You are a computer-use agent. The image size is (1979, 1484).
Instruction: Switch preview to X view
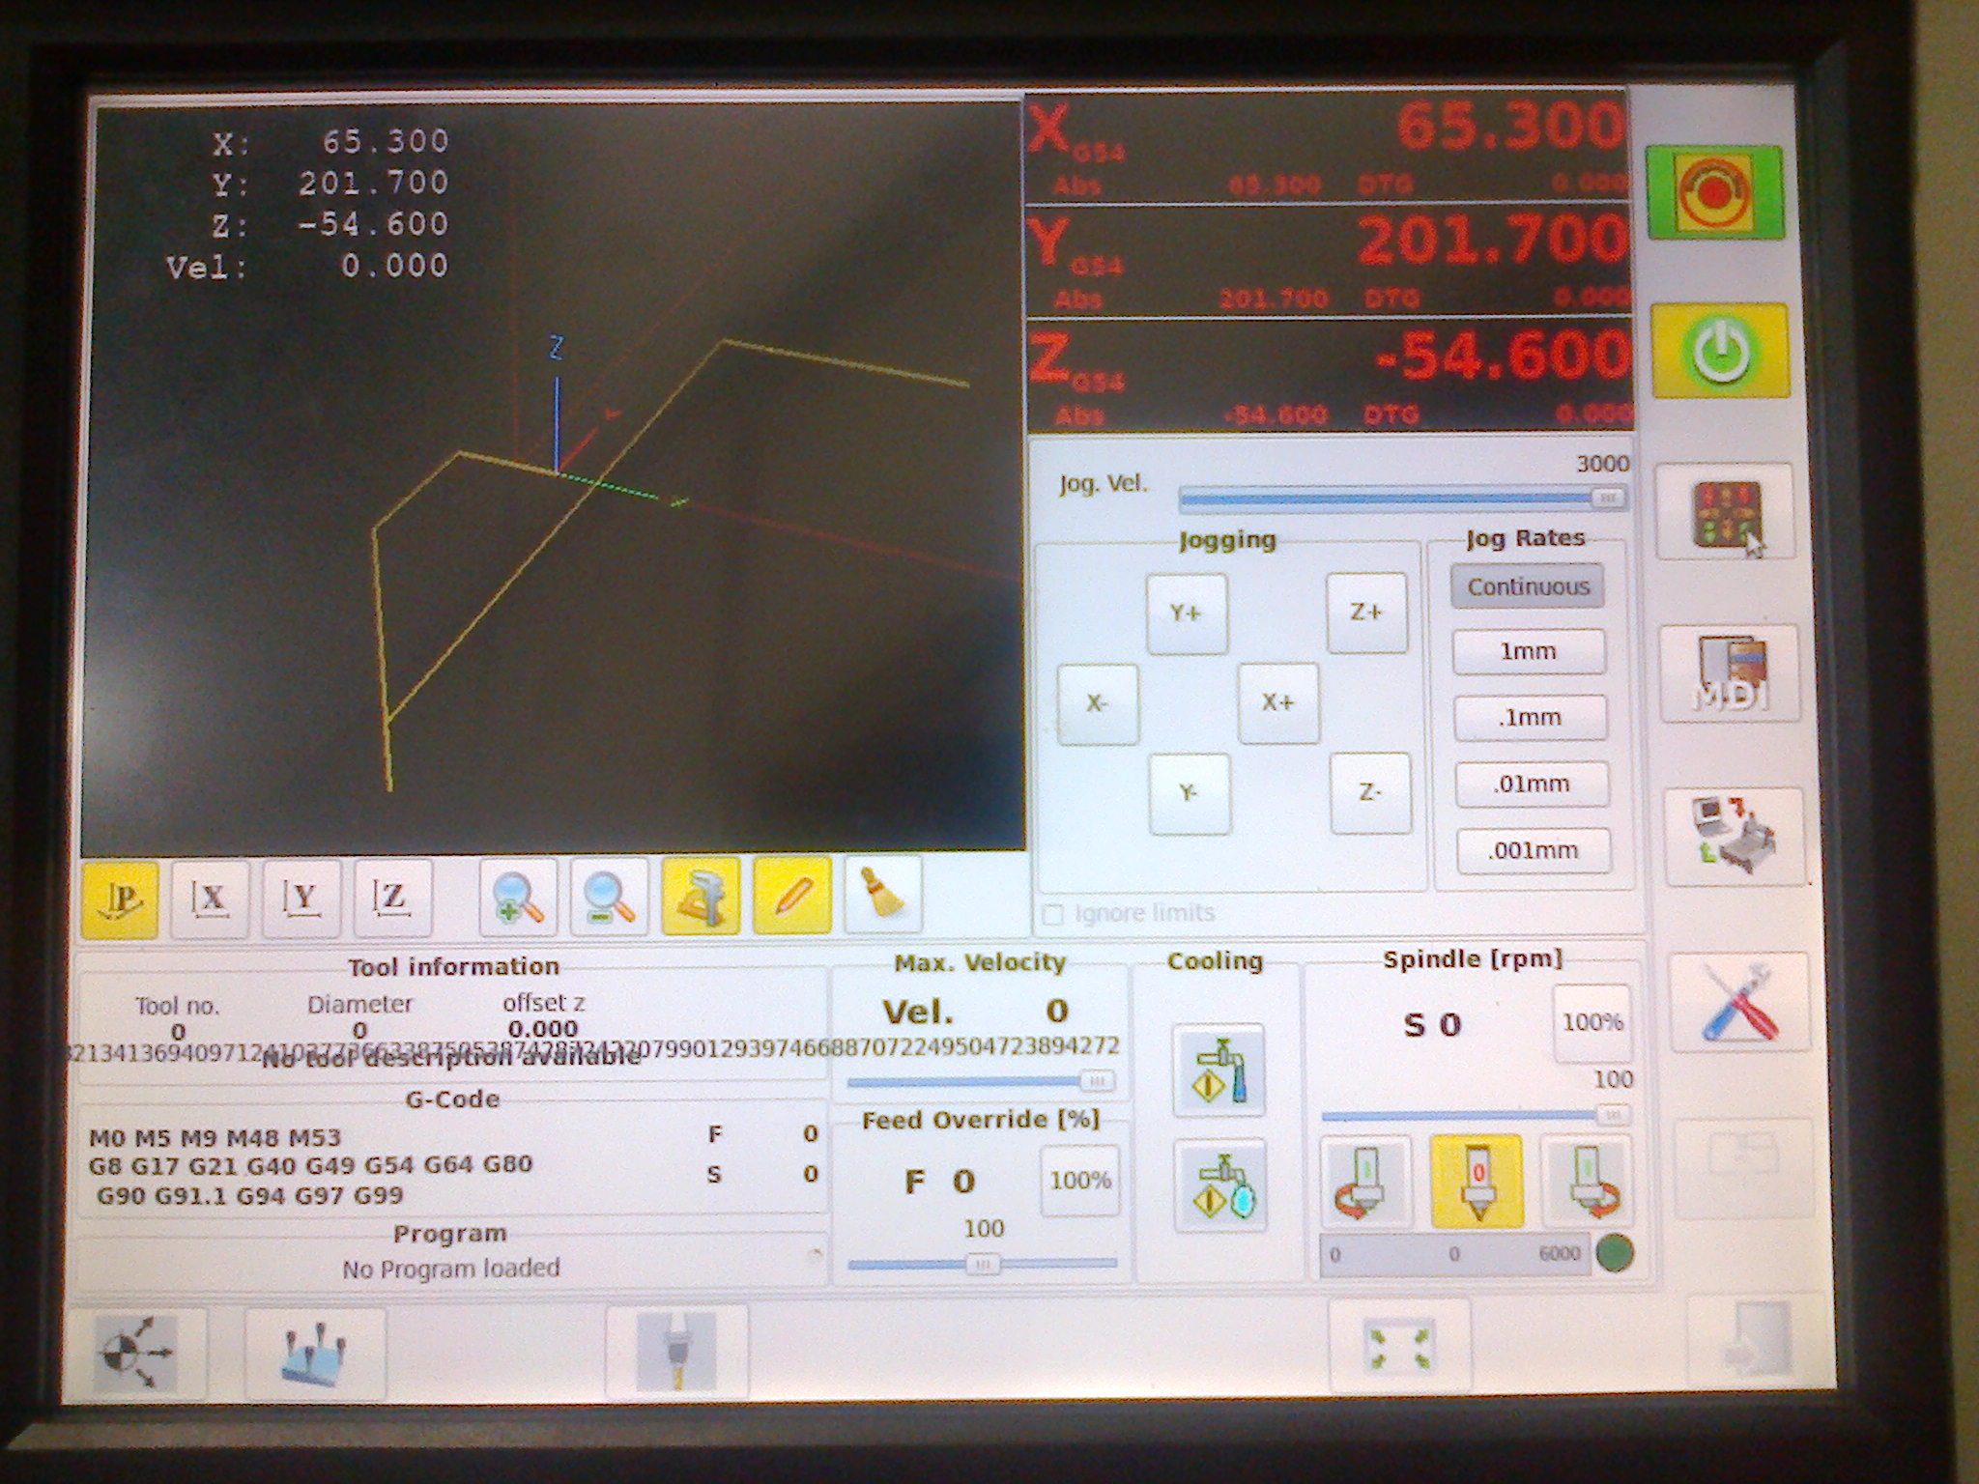(x=211, y=899)
